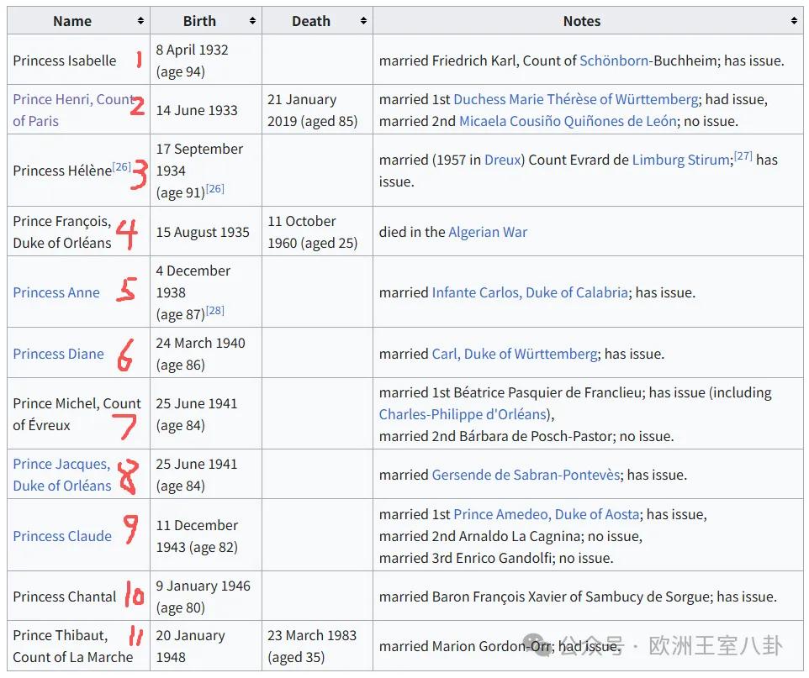The width and height of the screenshot is (809, 678).
Task: Open Micaela Cousiño Quiñones de León link
Action: coord(568,121)
